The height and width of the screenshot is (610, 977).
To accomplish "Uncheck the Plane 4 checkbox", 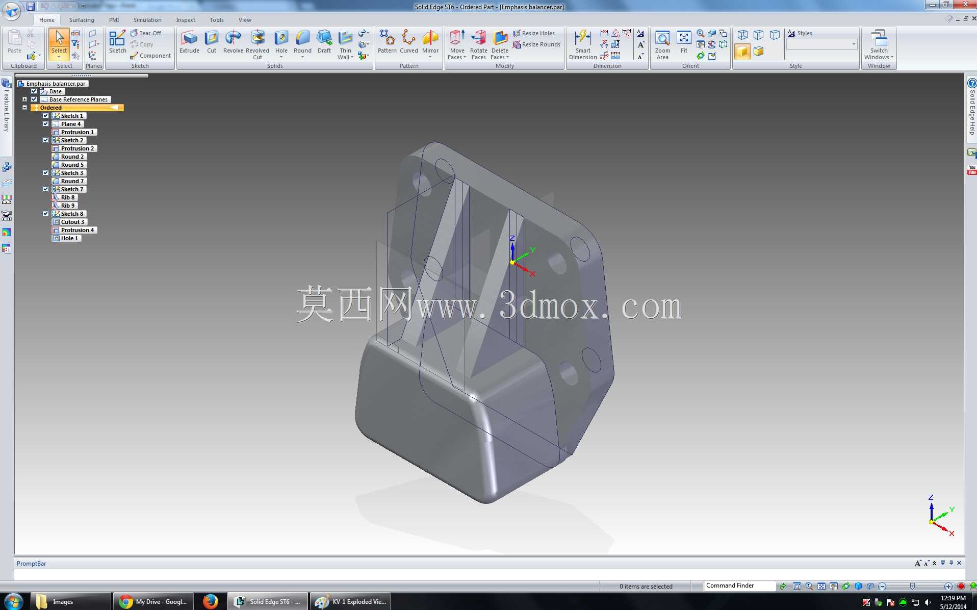I will point(45,124).
